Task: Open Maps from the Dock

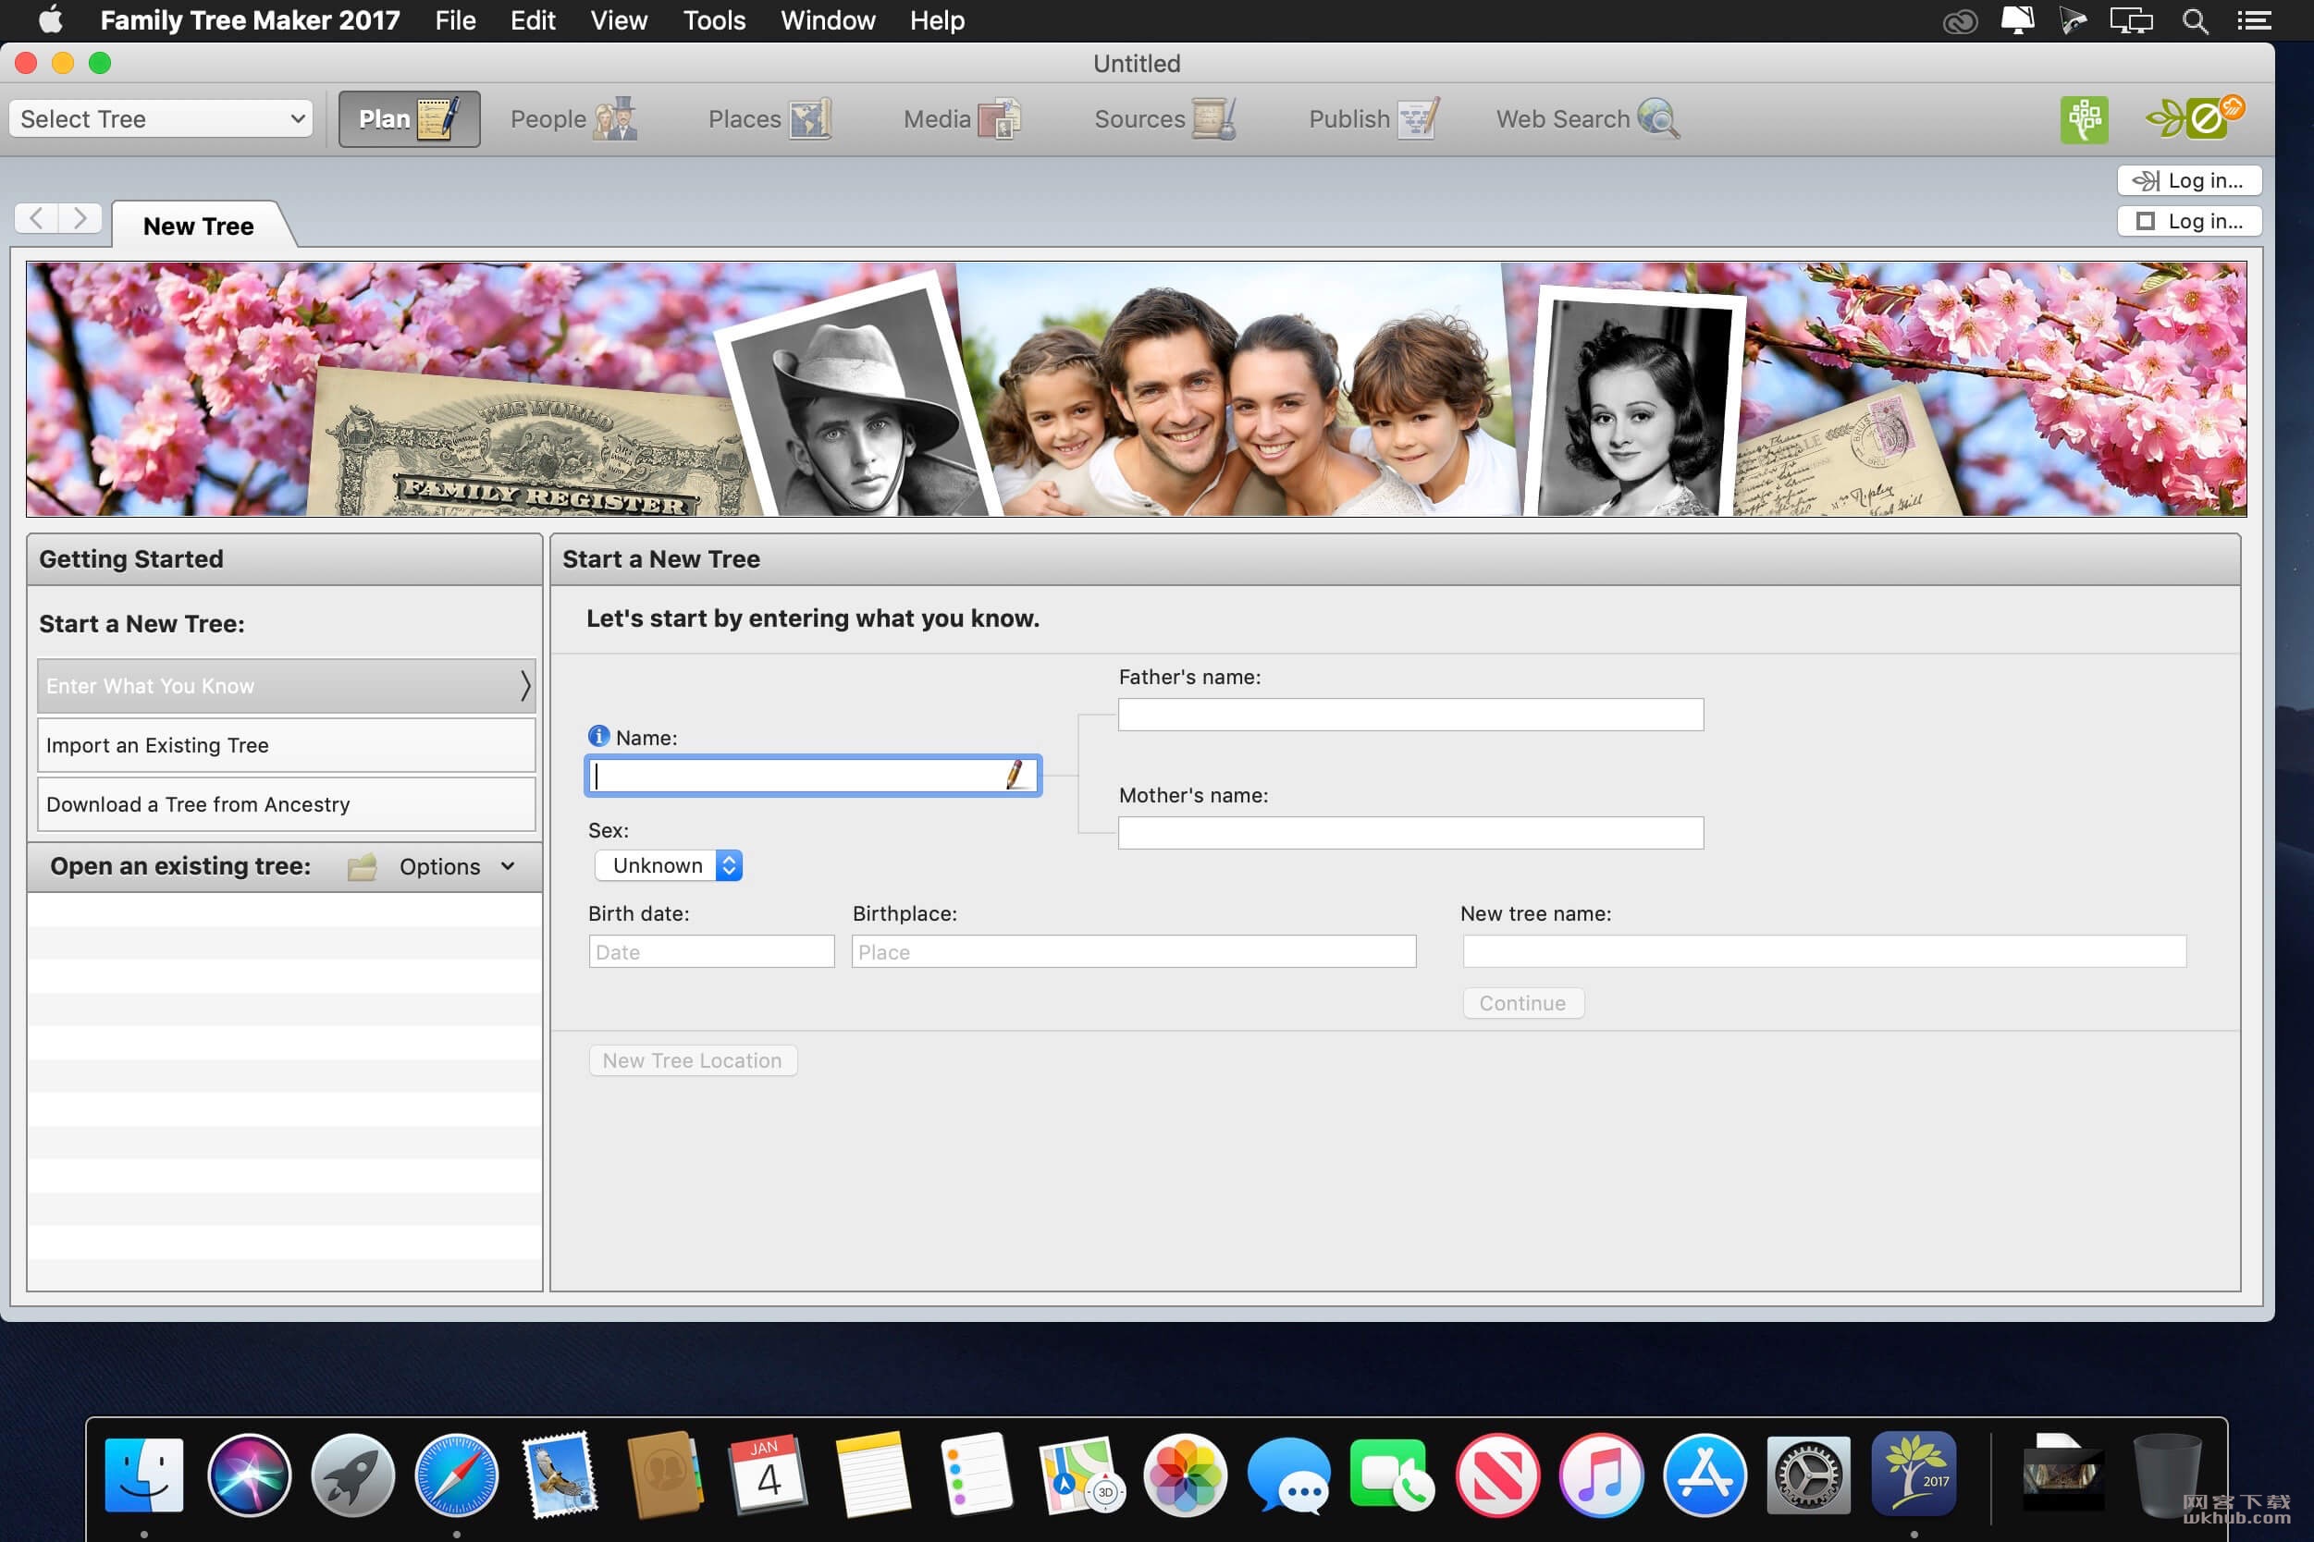Action: [x=1081, y=1475]
